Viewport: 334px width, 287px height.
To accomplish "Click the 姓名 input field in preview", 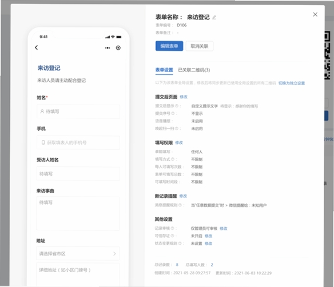I will click(x=78, y=111).
